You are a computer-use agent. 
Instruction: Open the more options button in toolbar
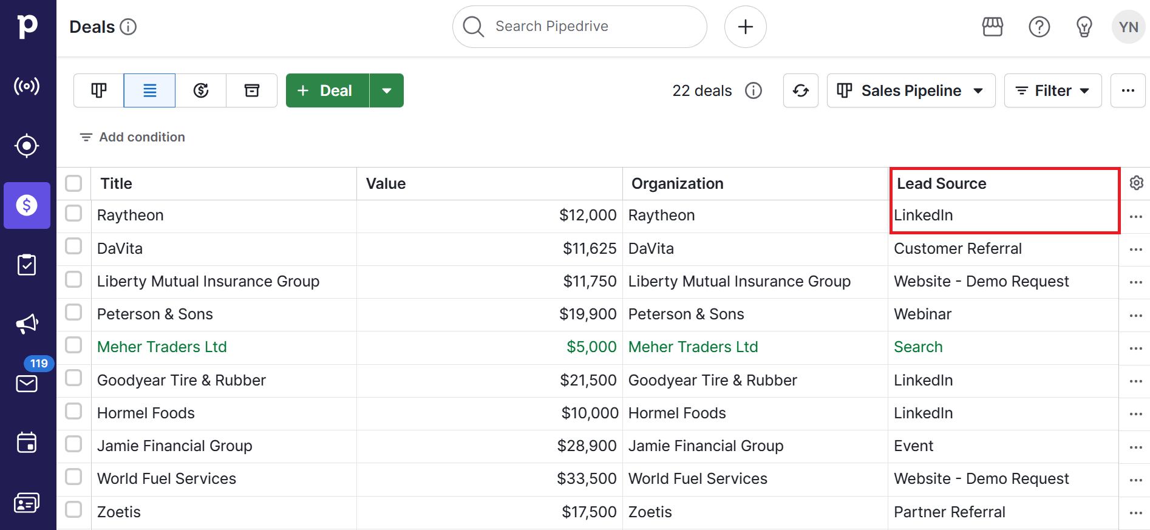pos(1128,90)
